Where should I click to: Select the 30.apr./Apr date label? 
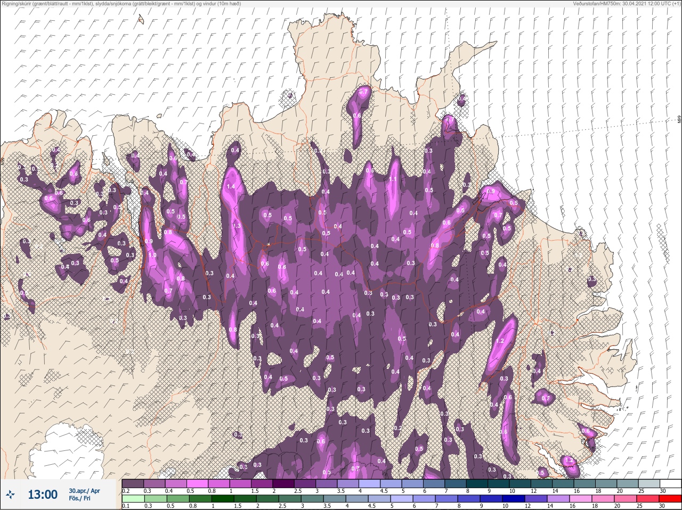pos(84,491)
